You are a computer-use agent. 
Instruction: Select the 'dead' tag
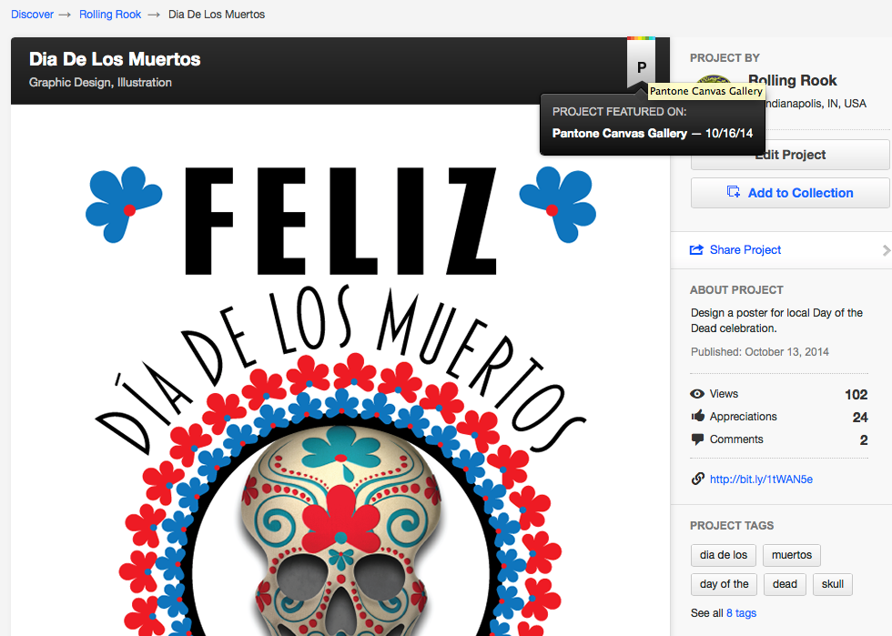coord(785,584)
